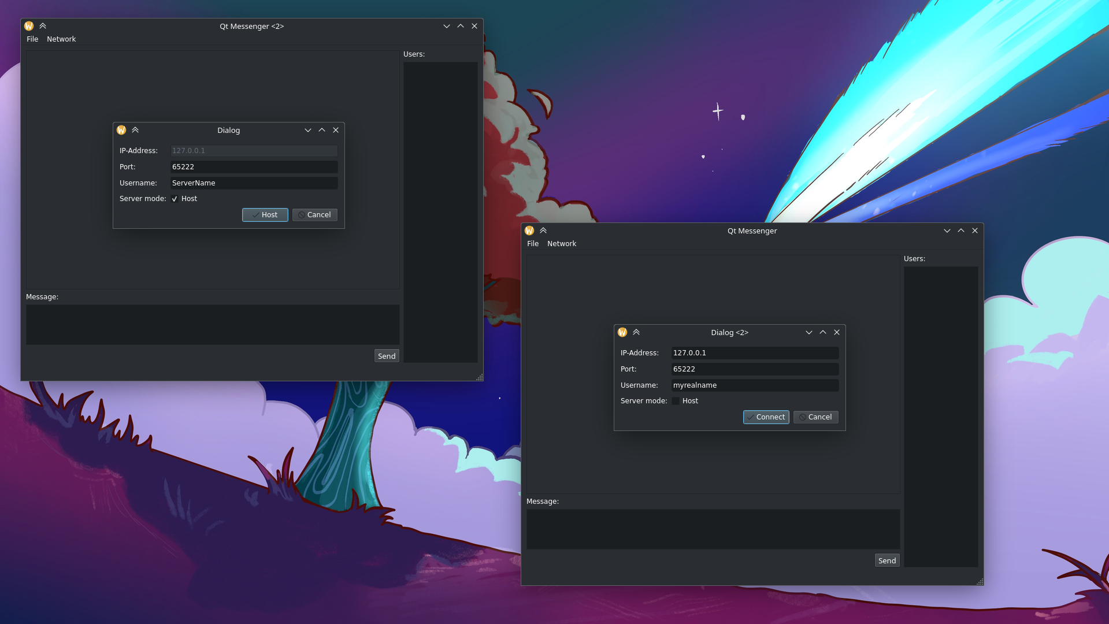
Task: Click Message text box in lower-right Qt Messenger
Action: click(x=713, y=529)
